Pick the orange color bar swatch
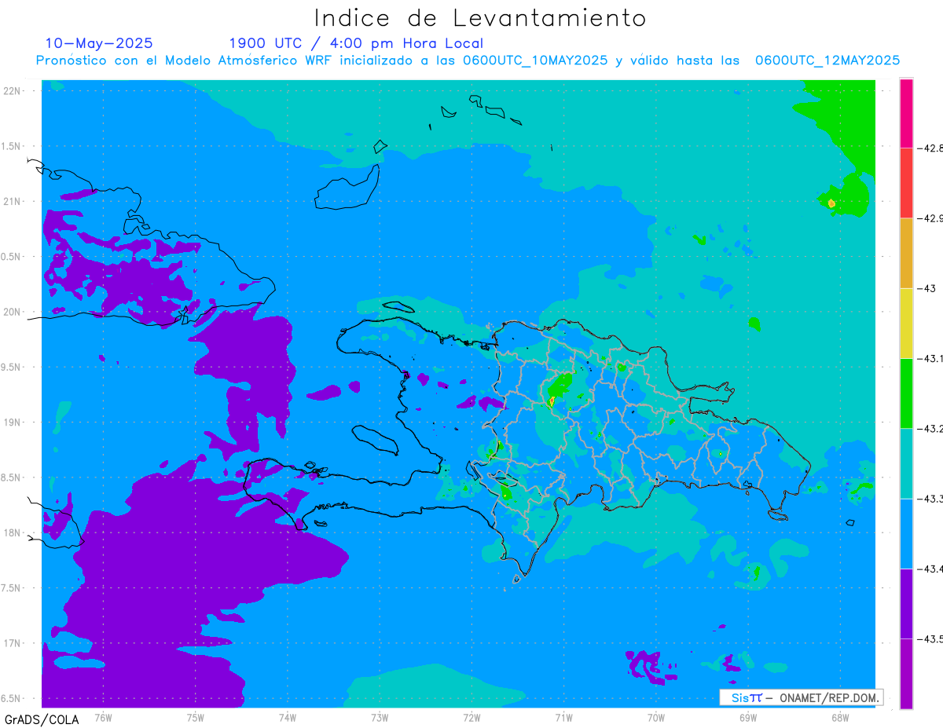The width and height of the screenshot is (943, 728). 906,253
